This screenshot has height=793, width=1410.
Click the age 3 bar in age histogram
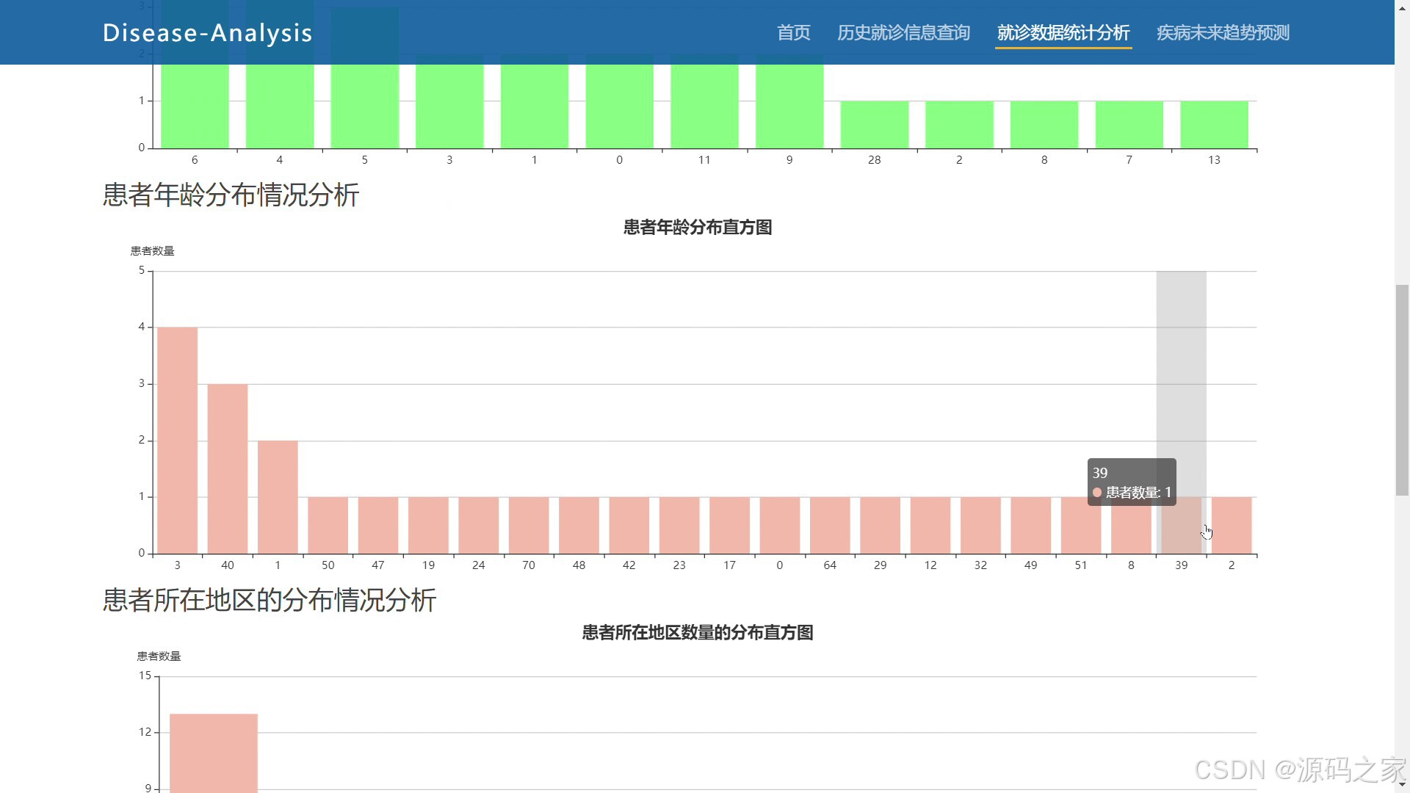pyautogui.click(x=177, y=441)
